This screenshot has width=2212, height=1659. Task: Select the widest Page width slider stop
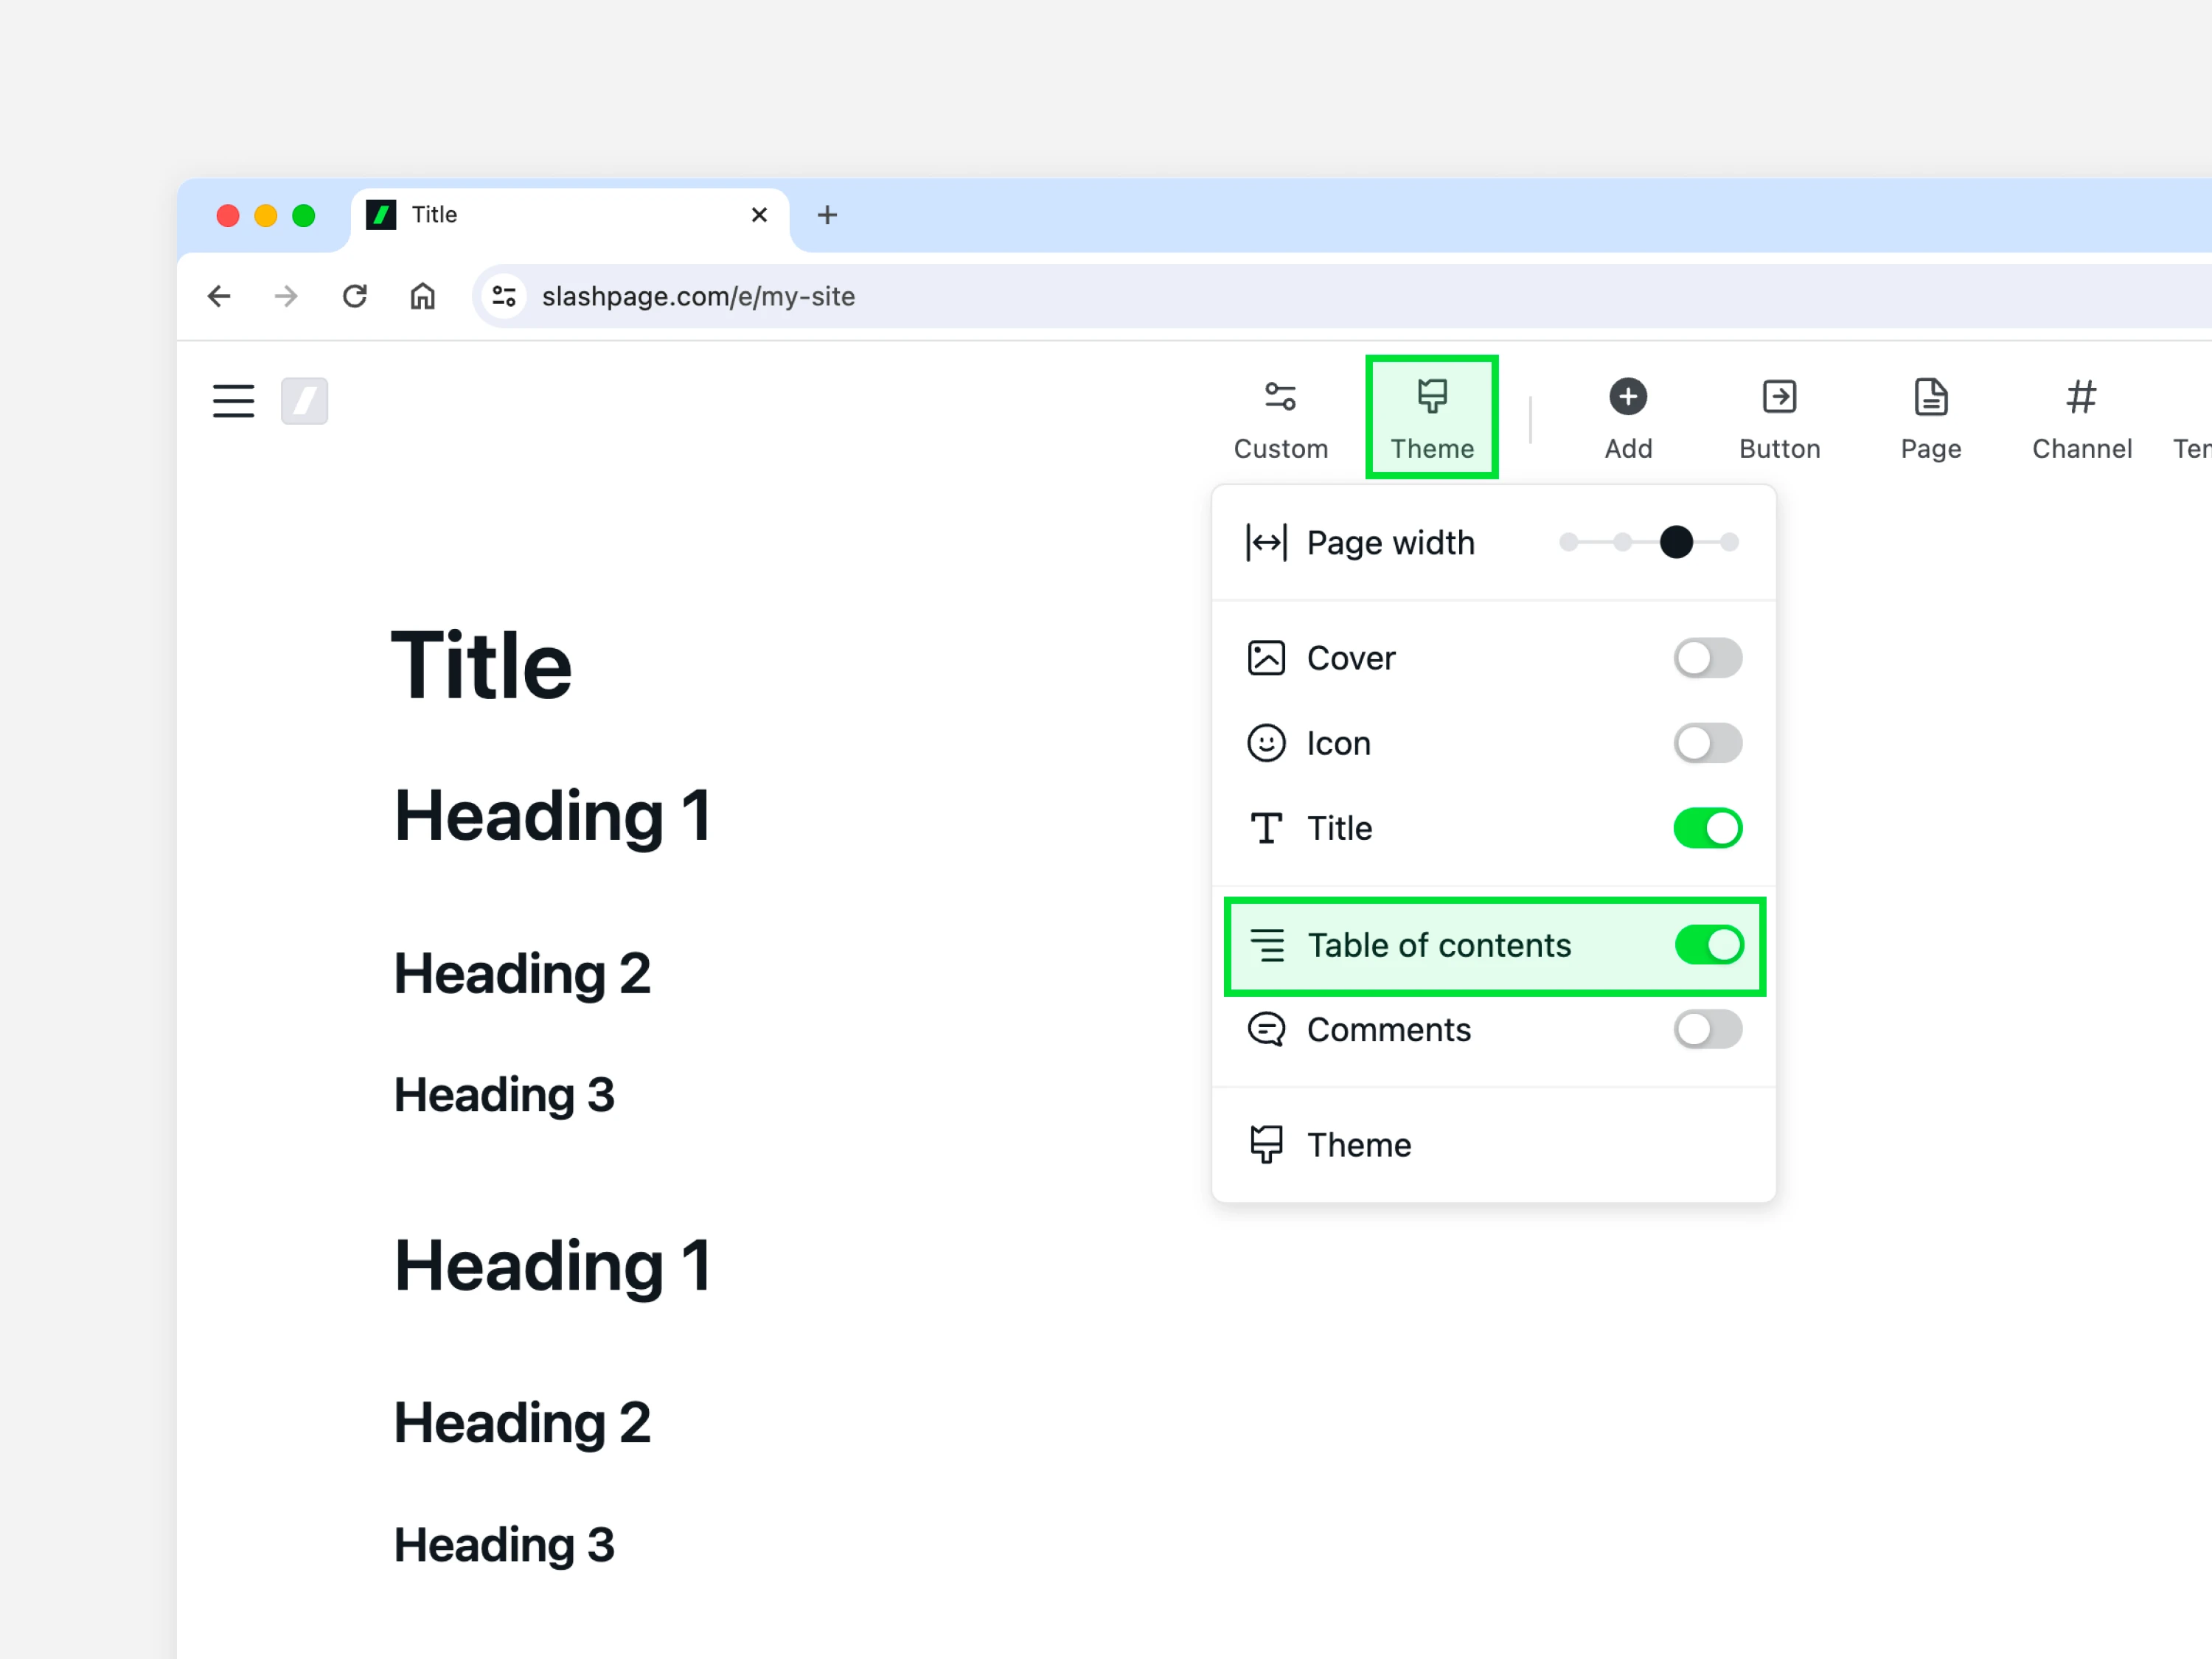click(x=1729, y=542)
